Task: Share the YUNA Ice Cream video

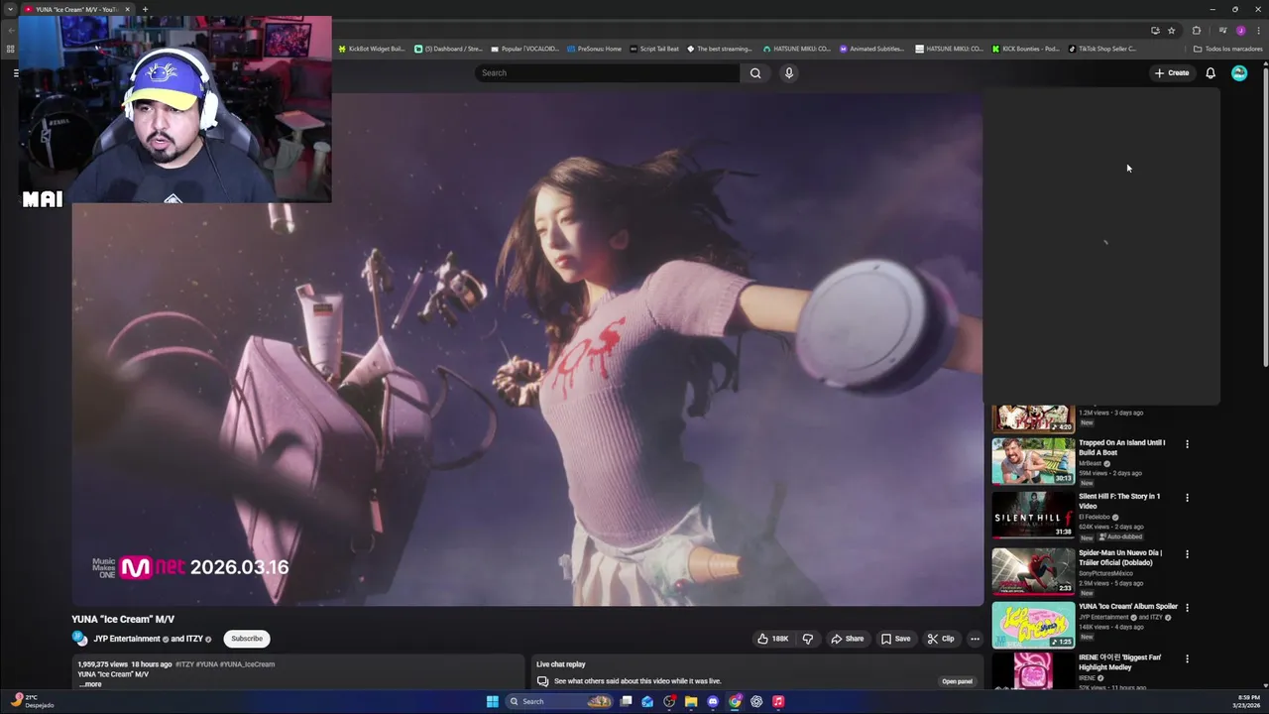Action: [x=848, y=639]
